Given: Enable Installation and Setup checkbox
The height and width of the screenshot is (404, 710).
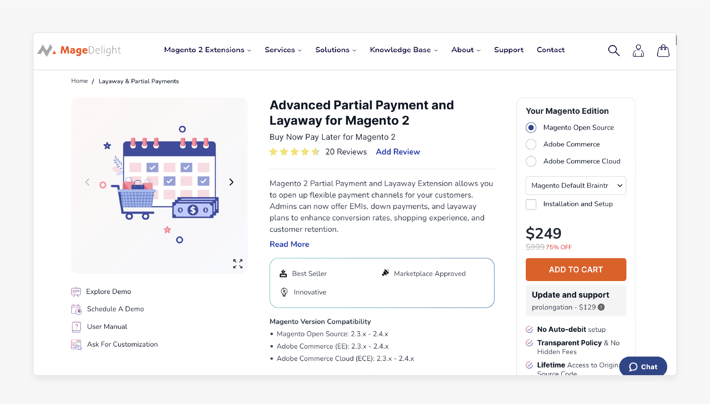Looking at the screenshot, I should (531, 204).
